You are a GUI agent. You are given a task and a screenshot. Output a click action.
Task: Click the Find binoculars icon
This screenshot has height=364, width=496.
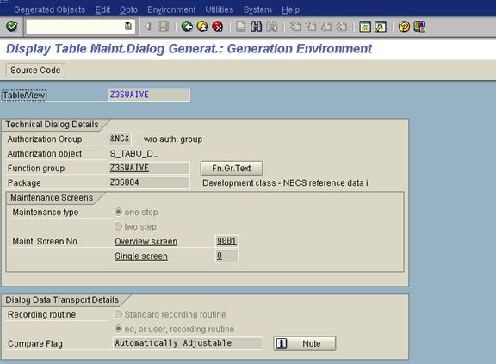(x=257, y=27)
